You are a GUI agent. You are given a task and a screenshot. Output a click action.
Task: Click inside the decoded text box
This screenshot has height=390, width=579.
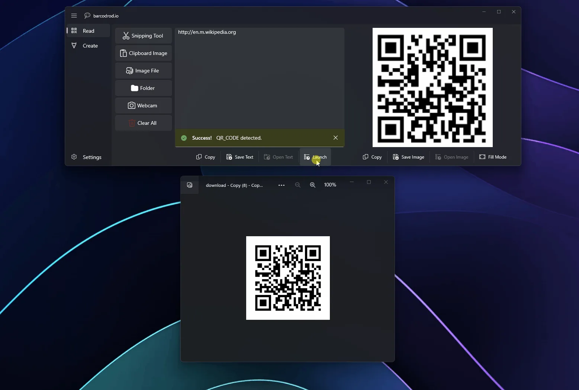[x=260, y=78]
